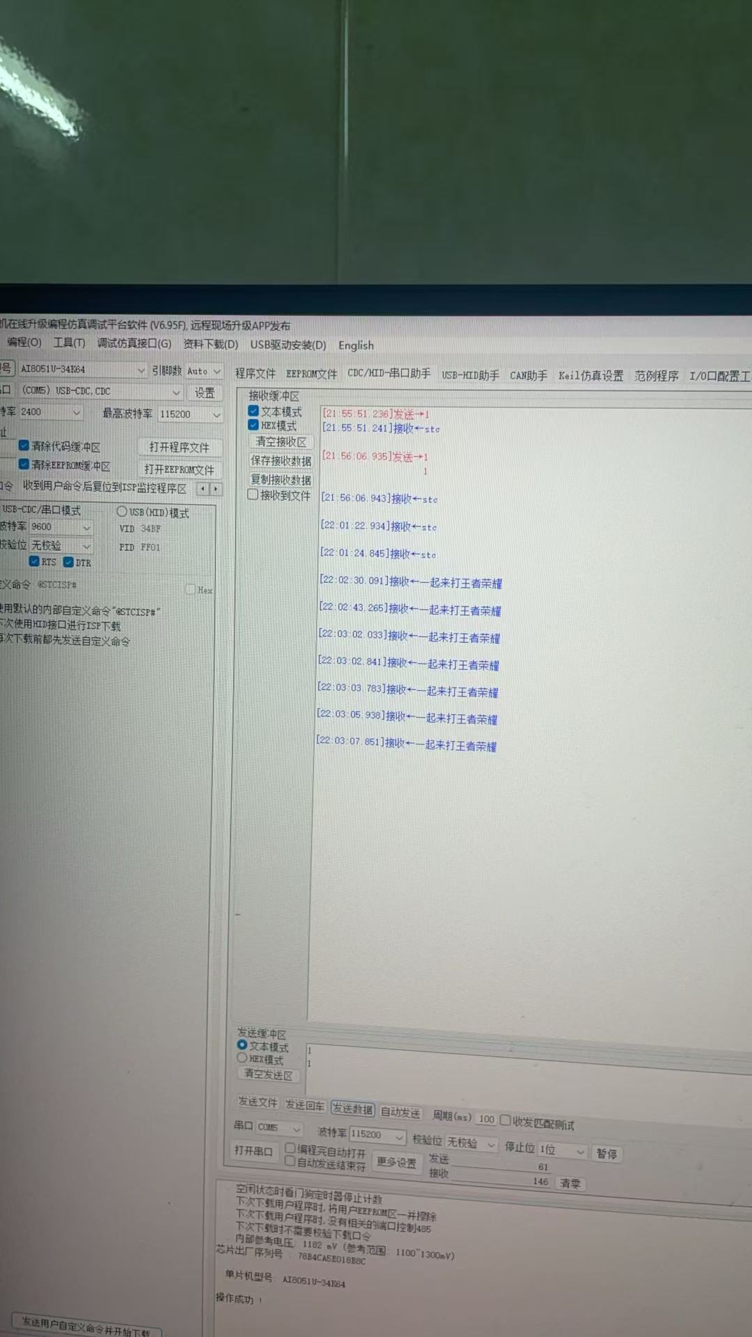Enable the 收发匹配测试 checkbox
The width and height of the screenshot is (752, 1337).
[506, 1120]
